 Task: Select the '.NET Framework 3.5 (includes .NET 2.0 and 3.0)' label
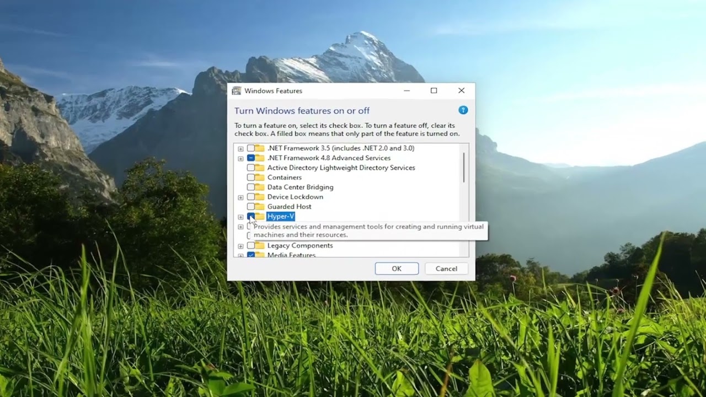[x=341, y=148]
